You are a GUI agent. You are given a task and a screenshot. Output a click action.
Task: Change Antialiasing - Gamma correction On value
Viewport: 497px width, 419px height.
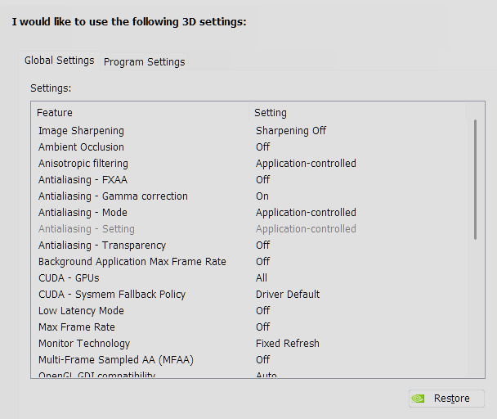[x=262, y=196]
